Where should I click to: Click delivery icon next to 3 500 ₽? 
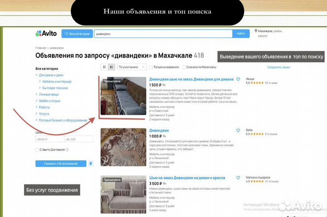(x=165, y=183)
